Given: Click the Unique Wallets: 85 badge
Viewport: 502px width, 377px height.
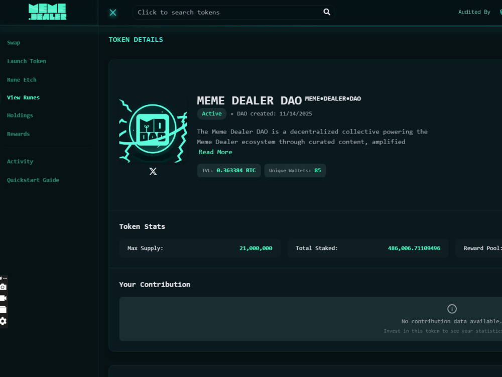Looking at the screenshot, I should point(295,170).
